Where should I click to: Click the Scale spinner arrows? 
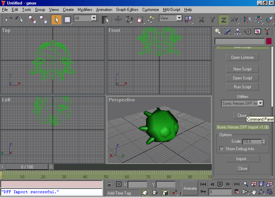[x=264, y=141]
